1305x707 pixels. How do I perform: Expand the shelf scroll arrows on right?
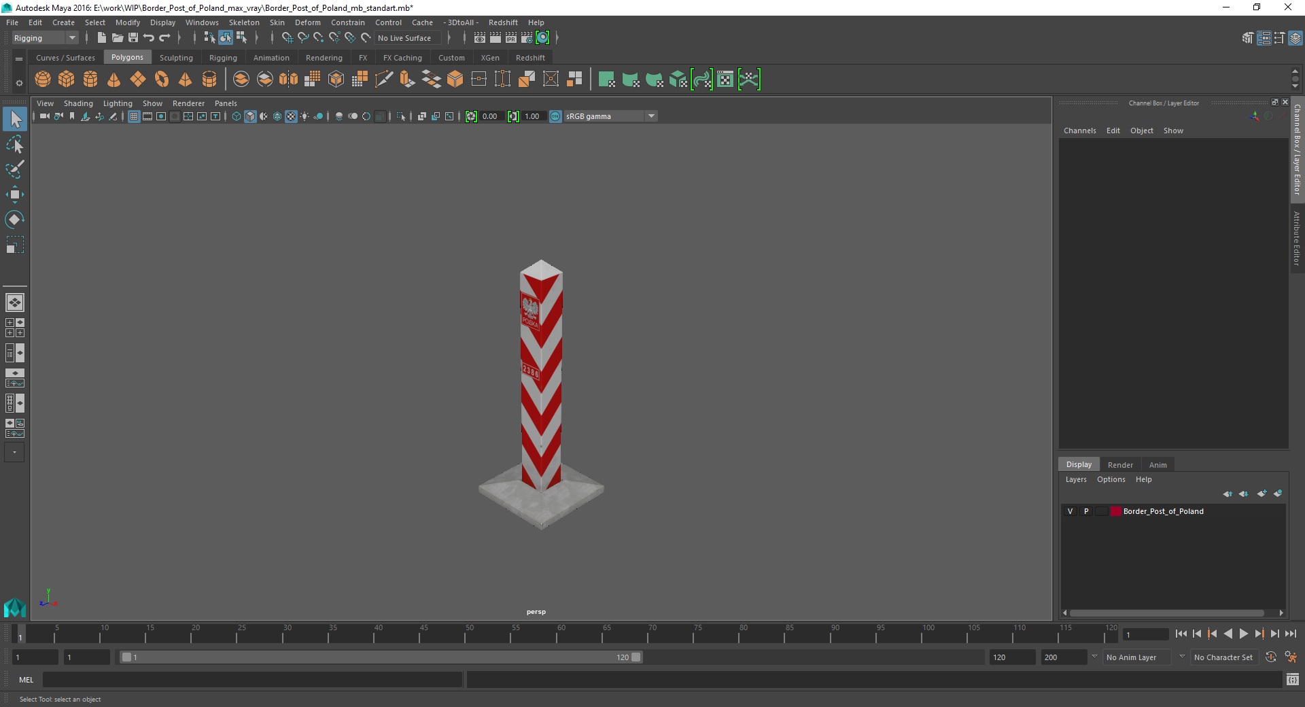pos(1295,79)
